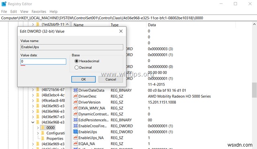Click the 0000 key folder icon
The image size is (257, 149).
43,128
